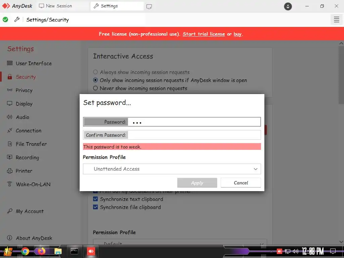Expand the Unattended Access permission profile dropdown
This screenshot has width=344, height=258.
172,169
